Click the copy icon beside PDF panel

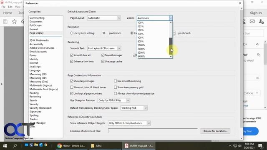(x=259, y=55)
